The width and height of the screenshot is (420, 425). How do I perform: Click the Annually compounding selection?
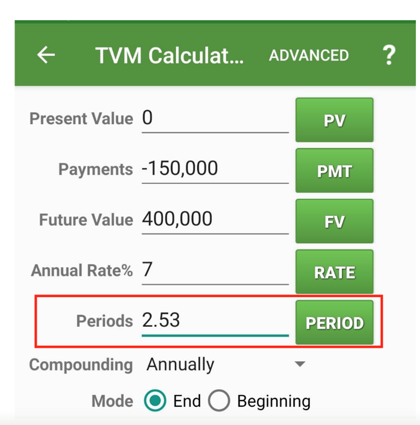(180, 364)
